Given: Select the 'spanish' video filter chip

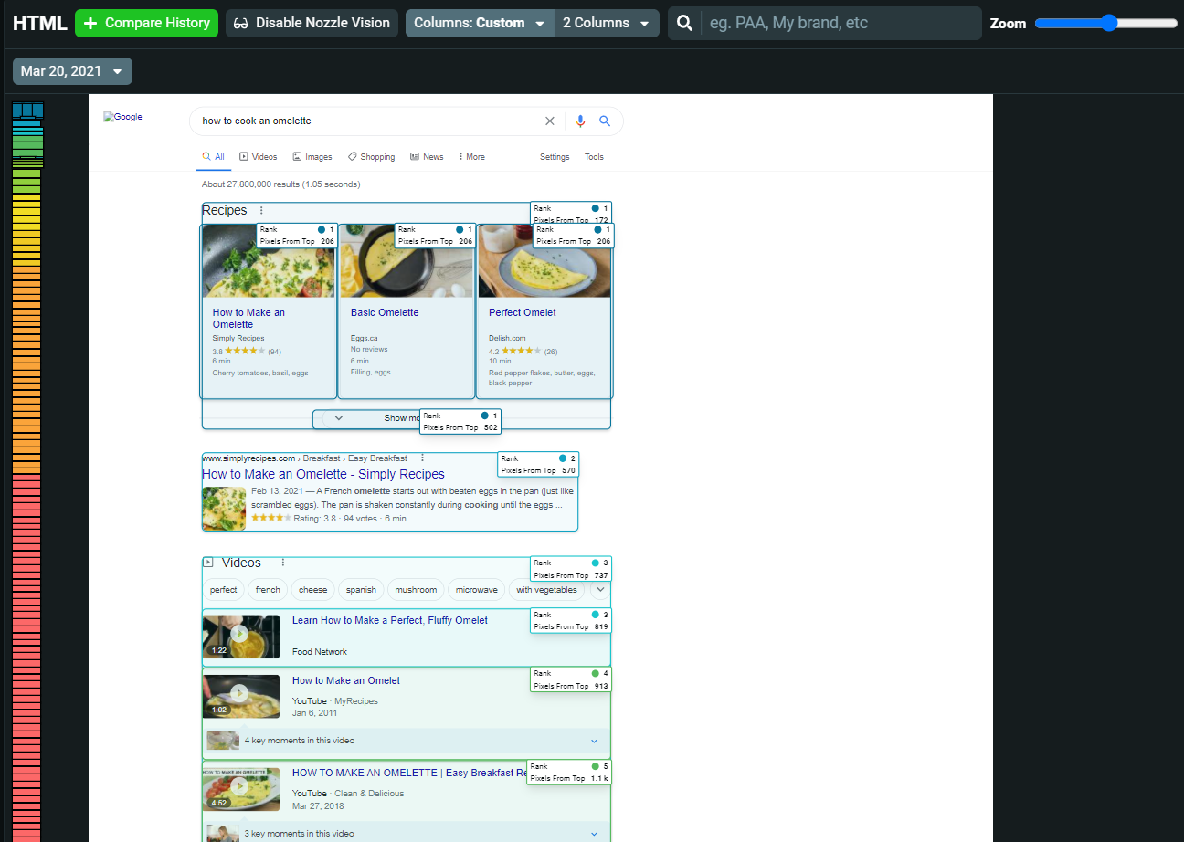Looking at the screenshot, I should click(x=361, y=590).
